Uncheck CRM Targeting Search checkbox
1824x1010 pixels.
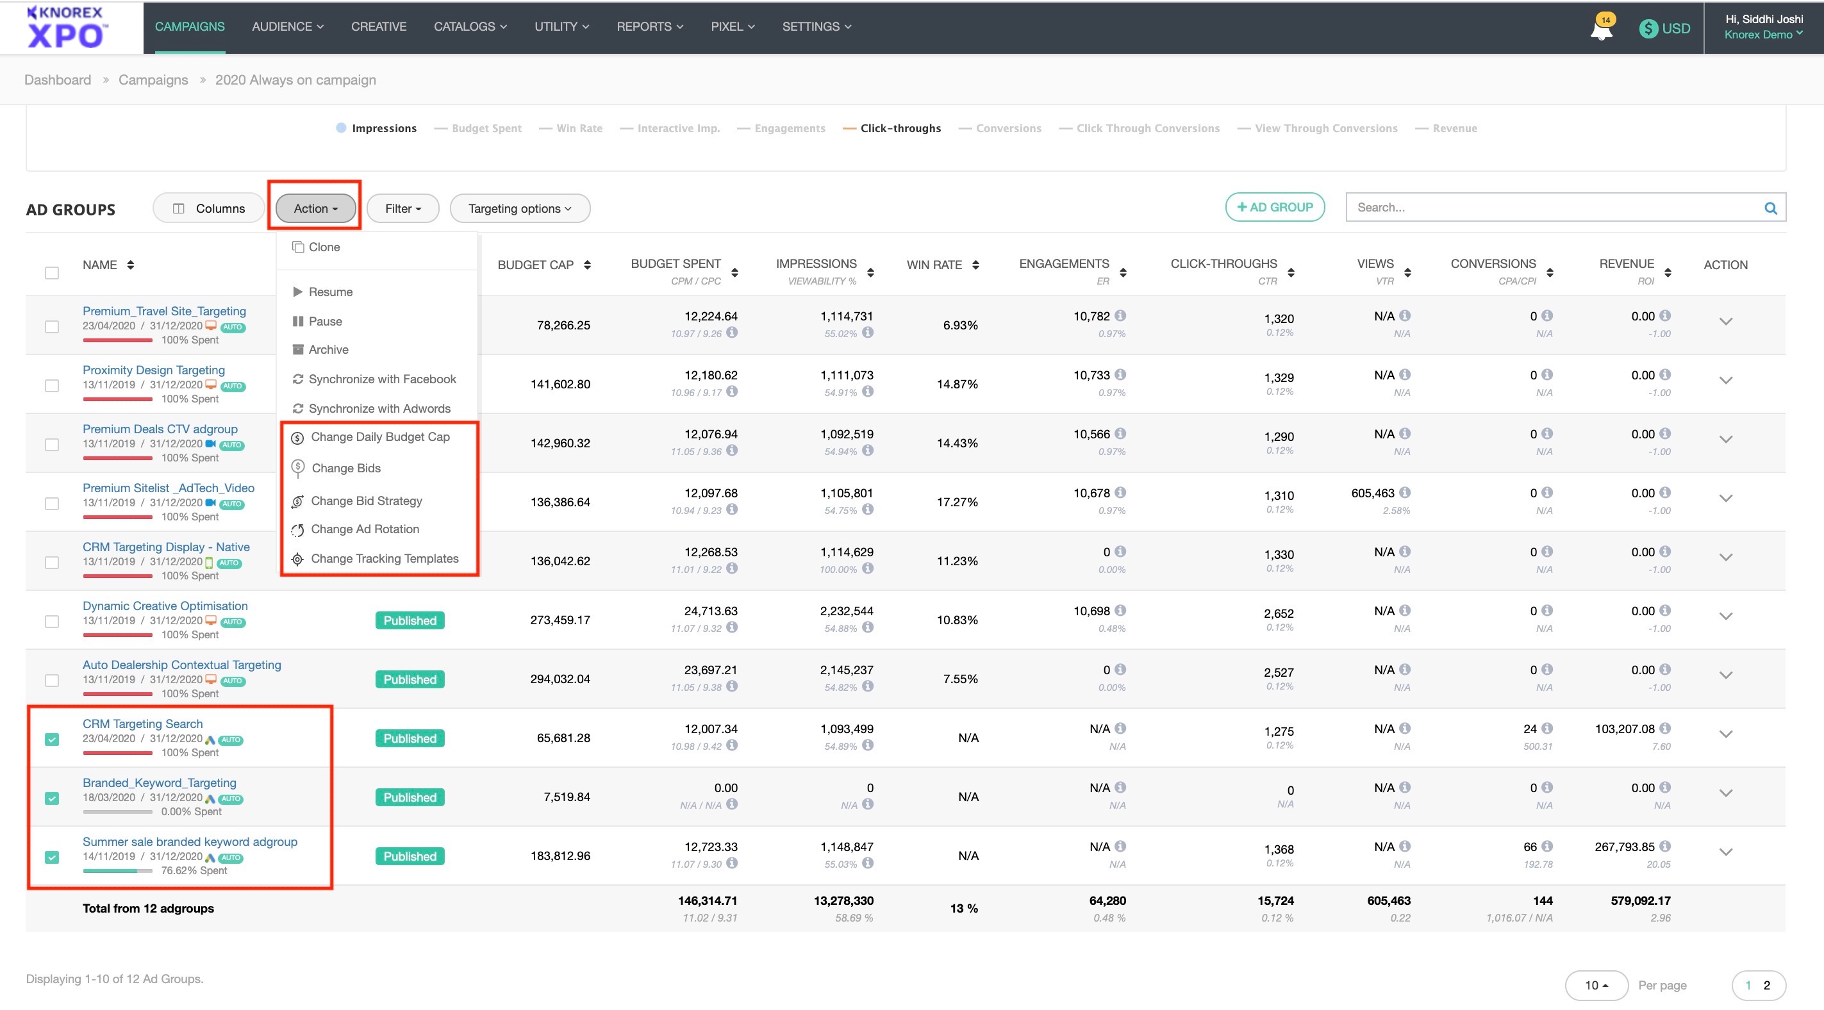coord(52,740)
